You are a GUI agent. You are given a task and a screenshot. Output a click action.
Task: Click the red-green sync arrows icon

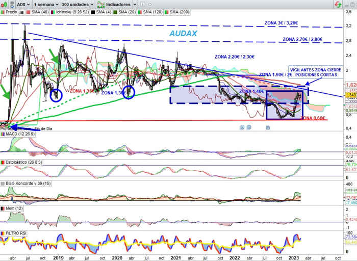click(338, 4)
